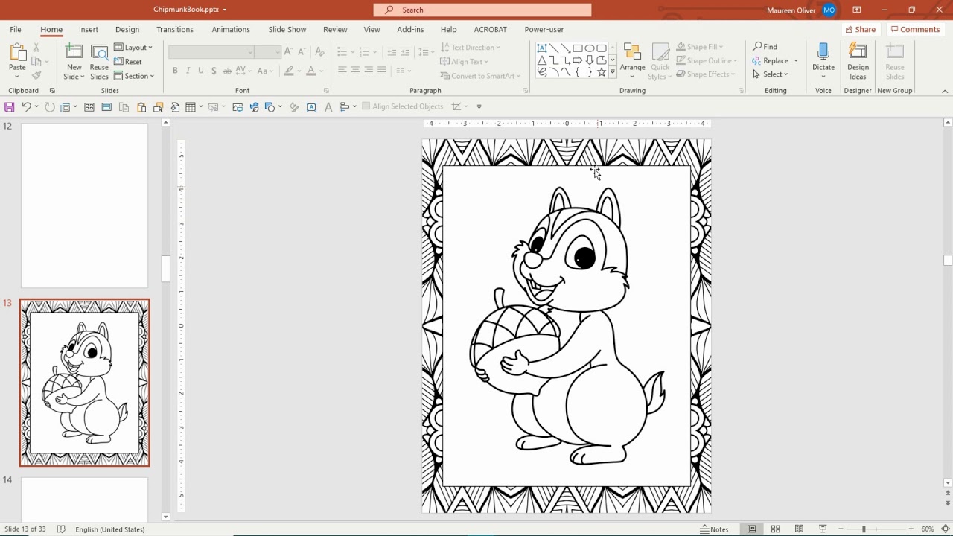
Task: Click the Redo arrow icon
Action: coord(49,107)
